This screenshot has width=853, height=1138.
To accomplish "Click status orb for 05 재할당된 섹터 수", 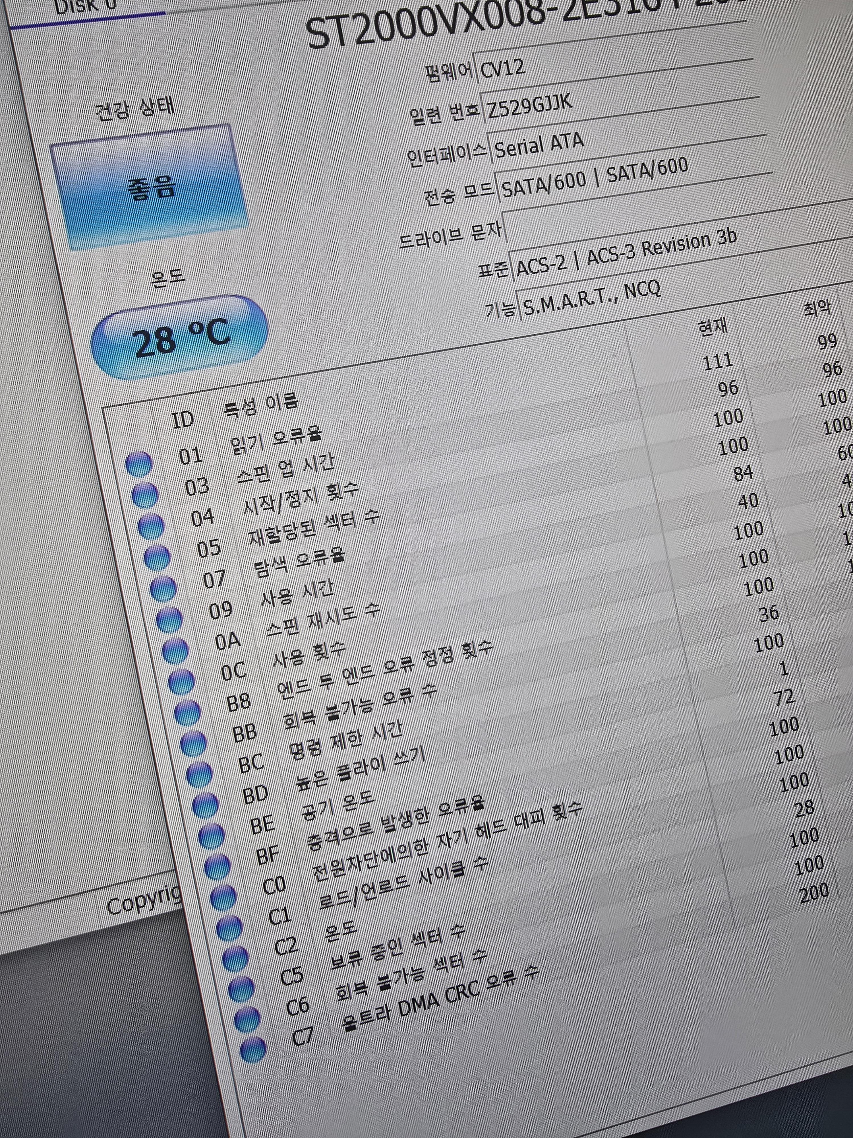I will [156, 557].
